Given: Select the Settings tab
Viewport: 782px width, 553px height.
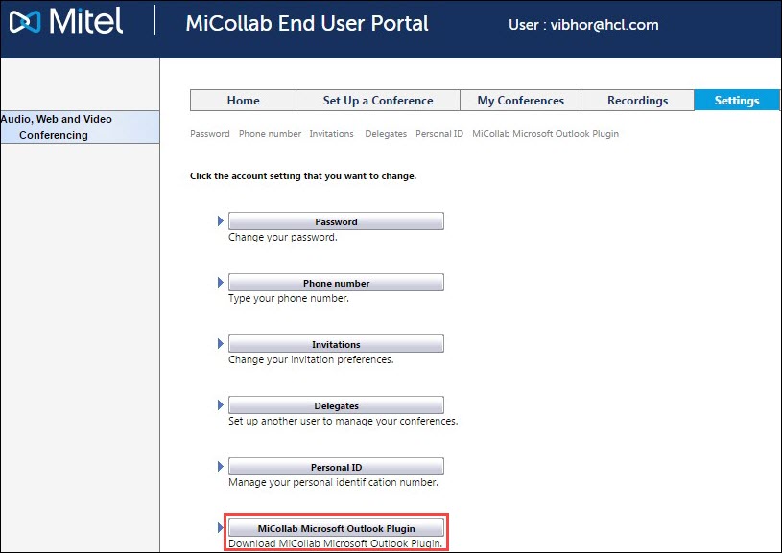Looking at the screenshot, I should [x=736, y=100].
